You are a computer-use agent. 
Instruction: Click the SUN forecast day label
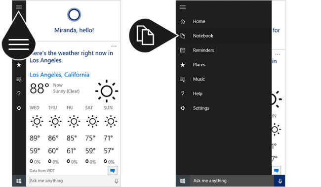(108, 108)
